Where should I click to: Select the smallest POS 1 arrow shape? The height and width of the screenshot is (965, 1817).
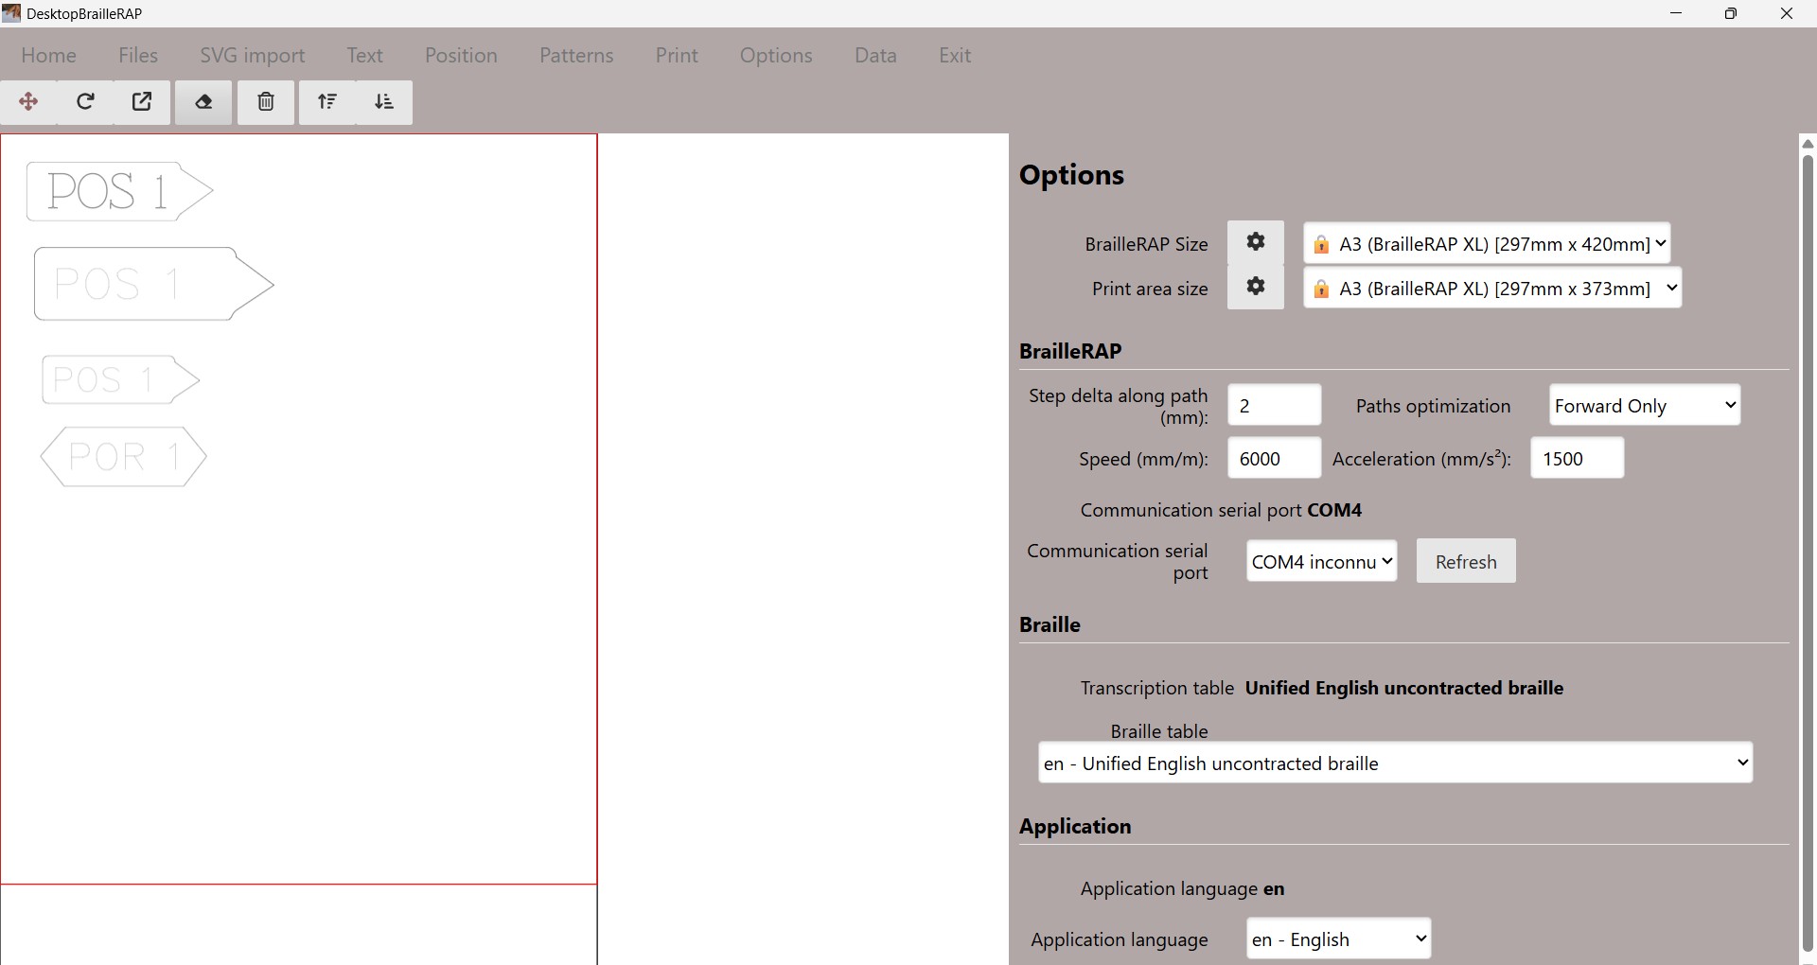pyautogui.click(x=121, y=380)
